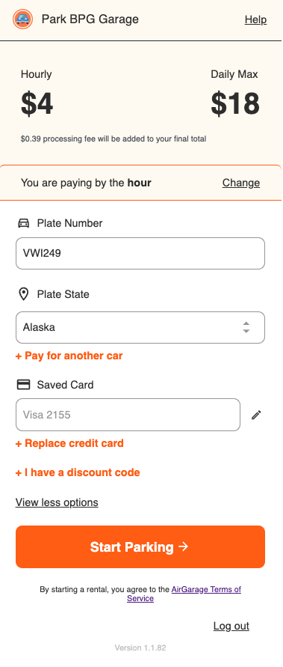This screenshot has height=667, width=283.
Task: Log out of the account
Action: 231,626
